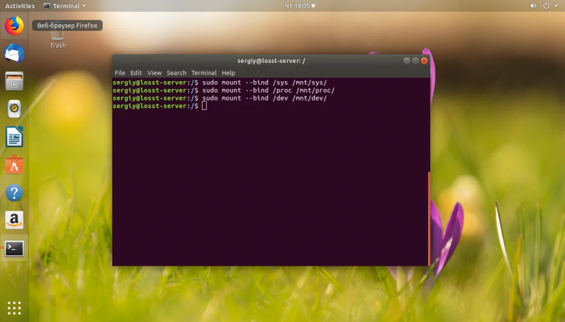Screen dimensions: 565x322
Task: Open the Search menu in terminal
Action: tap(176, 73)
